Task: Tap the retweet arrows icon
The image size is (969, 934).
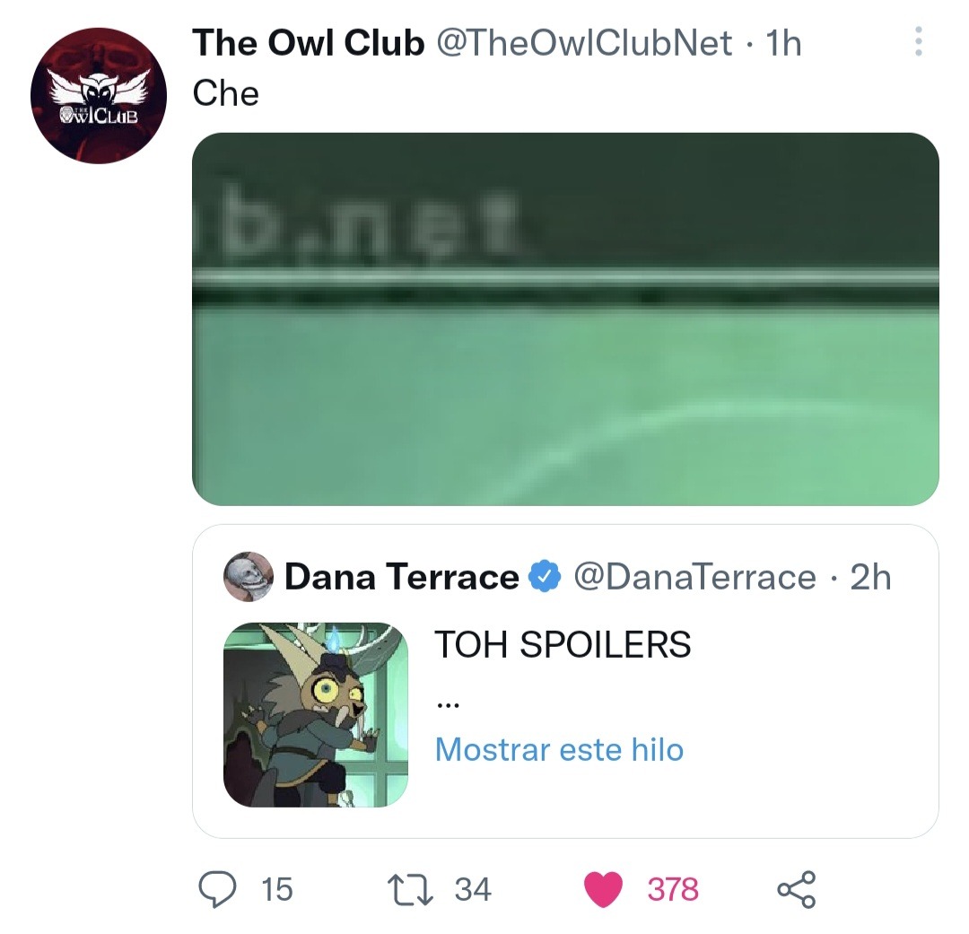Action: point(410,889)
